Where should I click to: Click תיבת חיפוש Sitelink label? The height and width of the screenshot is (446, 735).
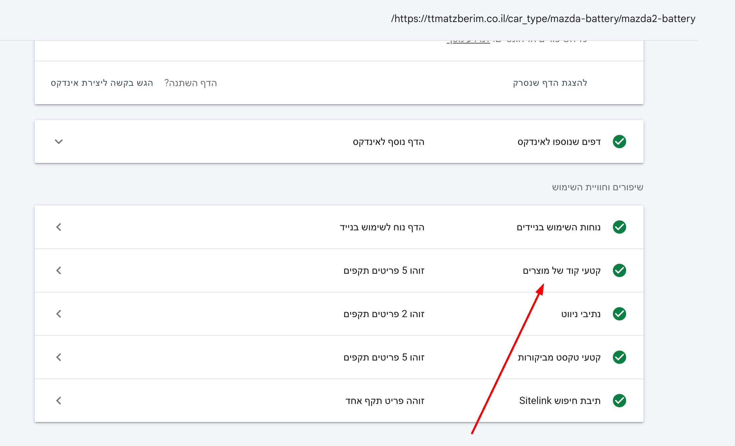(x=560, y=401)
